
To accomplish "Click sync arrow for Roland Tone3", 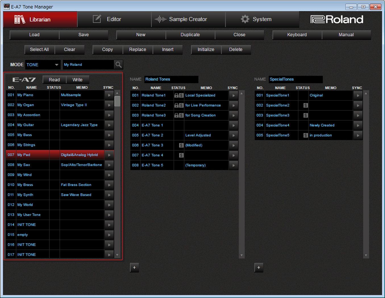I will coord(234,115).
